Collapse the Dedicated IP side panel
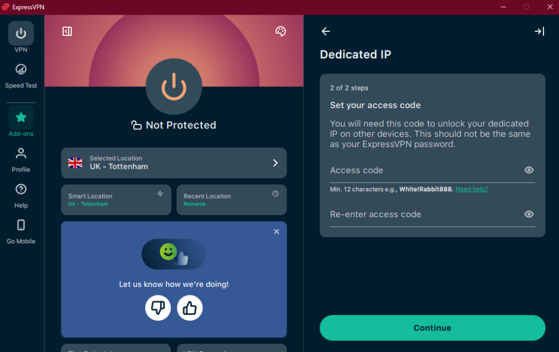 coord(539,31)
